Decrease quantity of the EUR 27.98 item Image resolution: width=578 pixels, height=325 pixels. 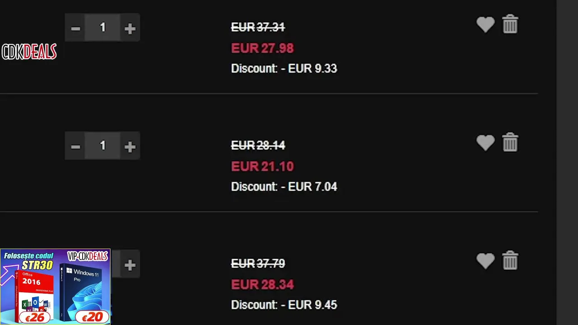pos(75,28)
